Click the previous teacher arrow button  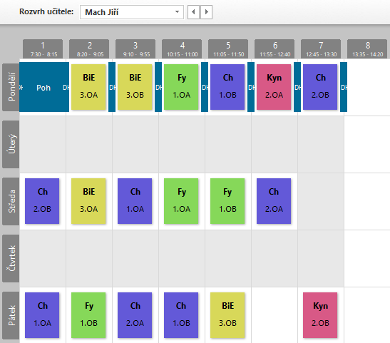193,12
